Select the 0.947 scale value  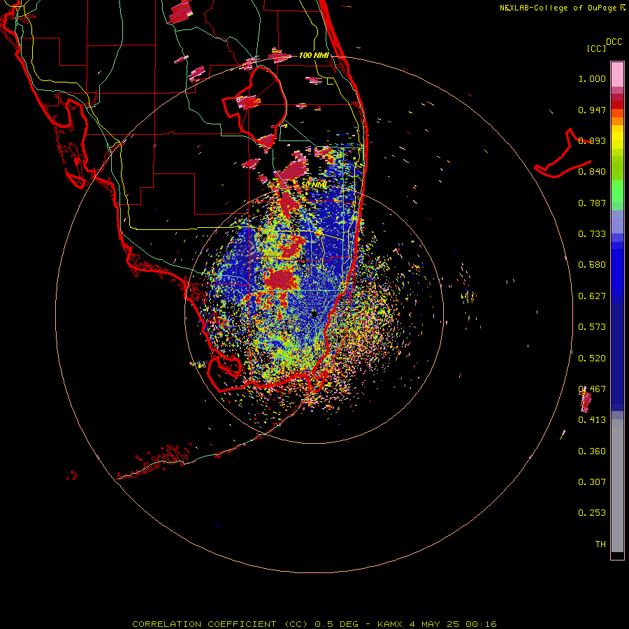coord(592,110)
